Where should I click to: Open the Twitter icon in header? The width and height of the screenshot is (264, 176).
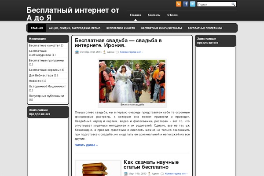pos(193,4)
